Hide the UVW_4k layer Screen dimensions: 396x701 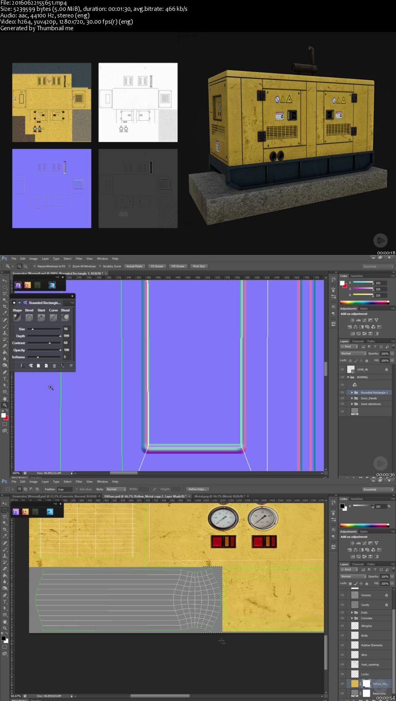[342, 370]
